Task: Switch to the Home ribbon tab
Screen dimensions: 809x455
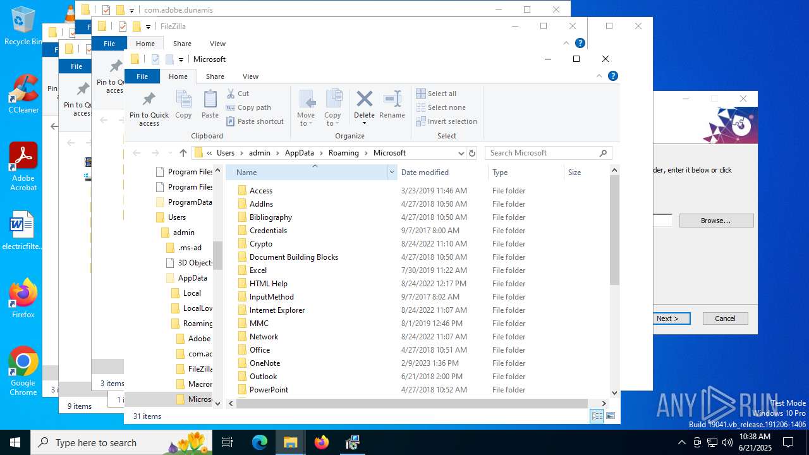Action: pyautogui.click(x=178, y=76)
